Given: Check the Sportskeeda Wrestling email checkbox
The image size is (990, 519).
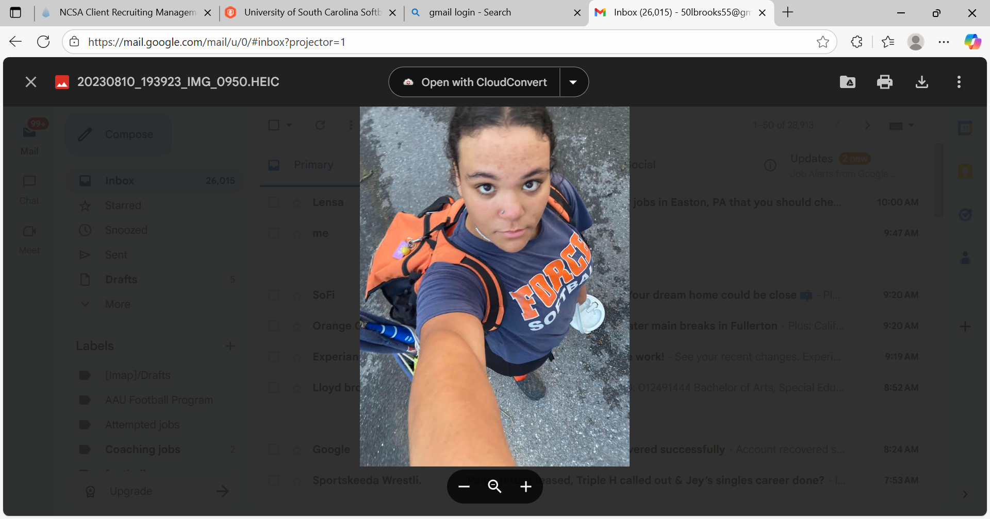Looking at the screenshot, I should pos(274,480).
